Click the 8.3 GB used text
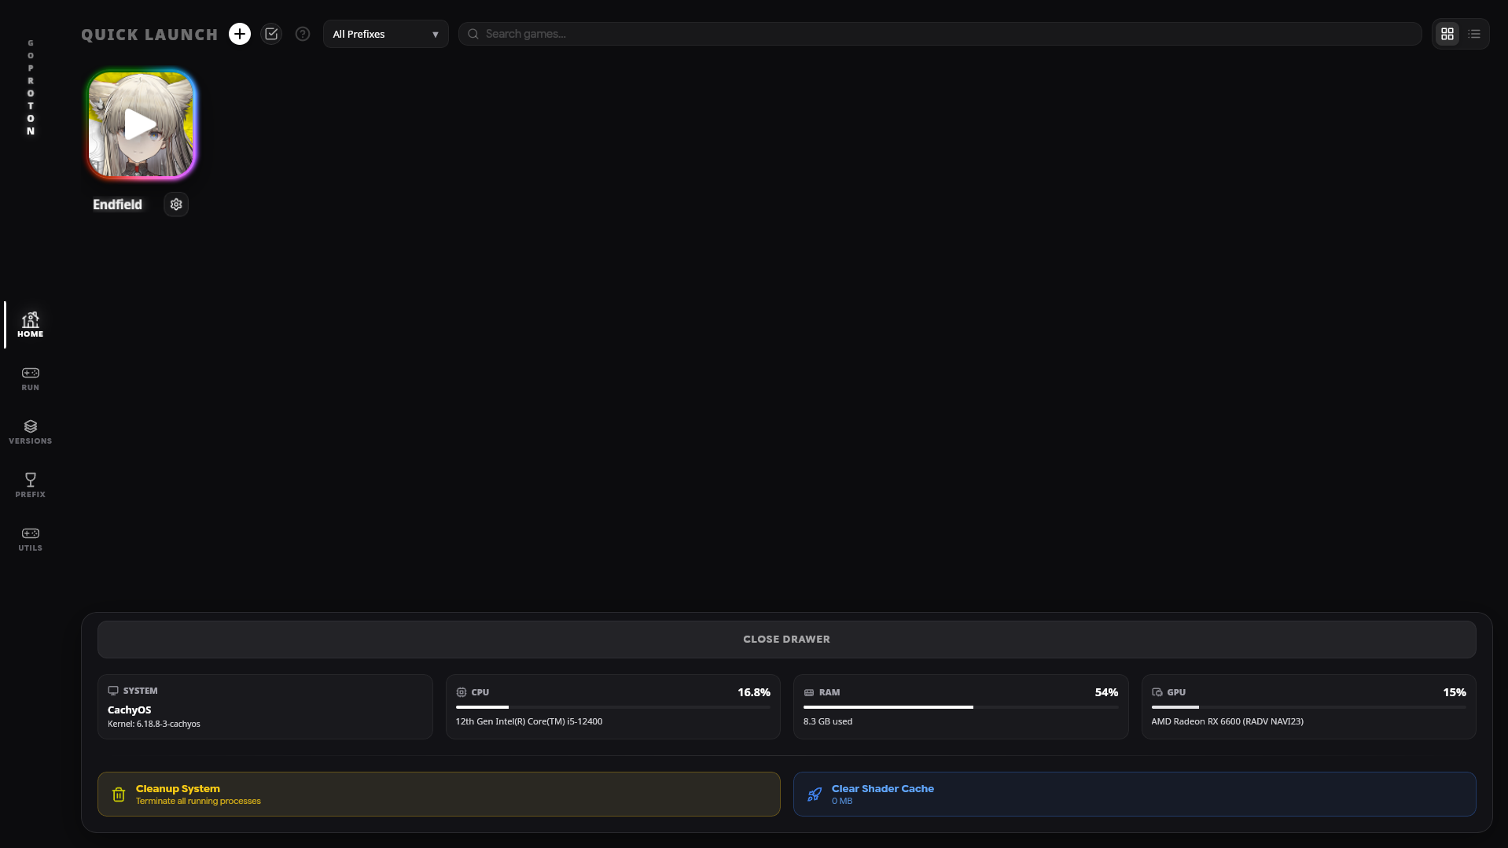The width and height of the screenshot is (1508, 848). (828, 721)
